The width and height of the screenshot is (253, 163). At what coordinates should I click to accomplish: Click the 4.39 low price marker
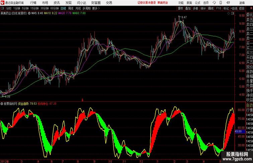pos(7,97)
